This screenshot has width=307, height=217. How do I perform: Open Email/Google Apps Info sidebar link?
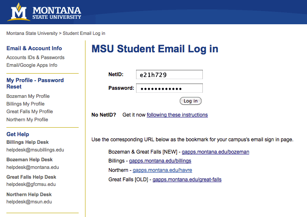32,65
